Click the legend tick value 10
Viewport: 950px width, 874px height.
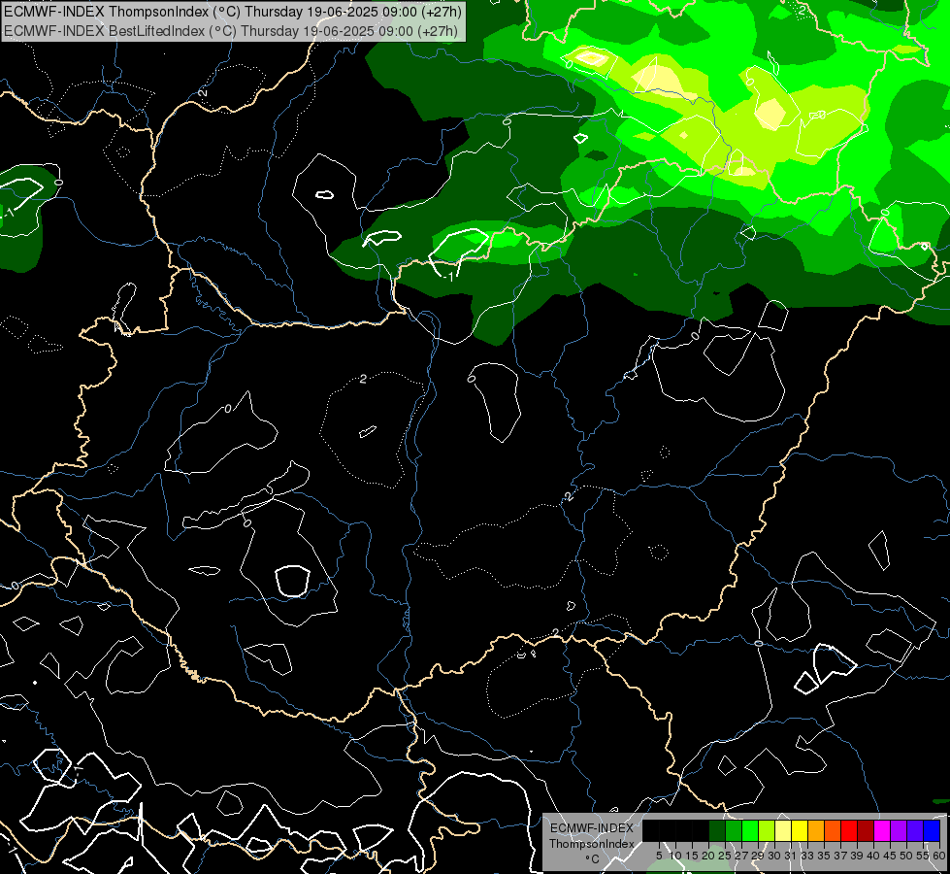[x=676, y=856]
